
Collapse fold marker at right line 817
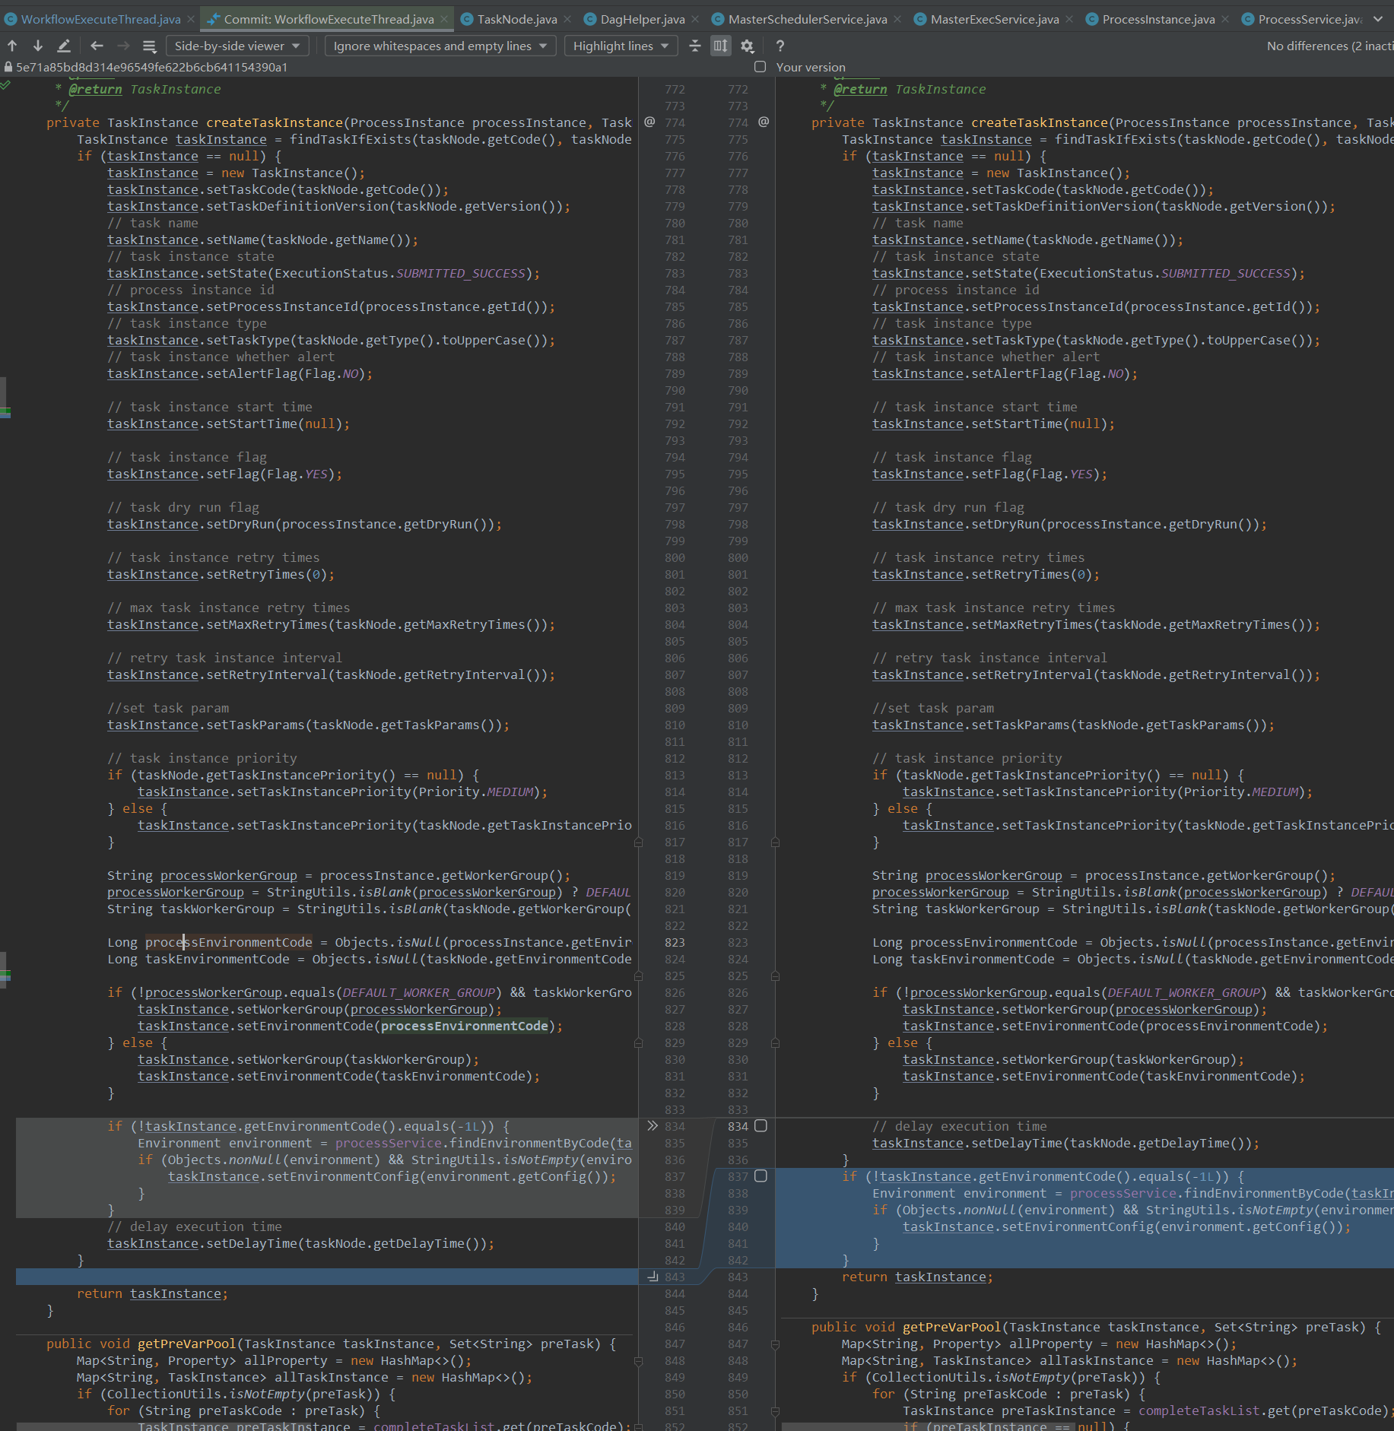[x=775, y=842]
